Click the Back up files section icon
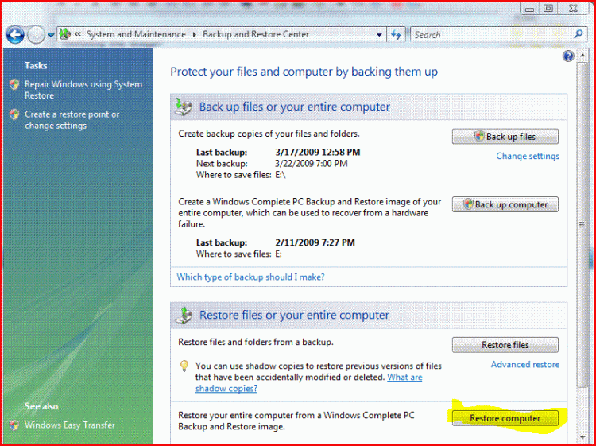 point(184,107)
